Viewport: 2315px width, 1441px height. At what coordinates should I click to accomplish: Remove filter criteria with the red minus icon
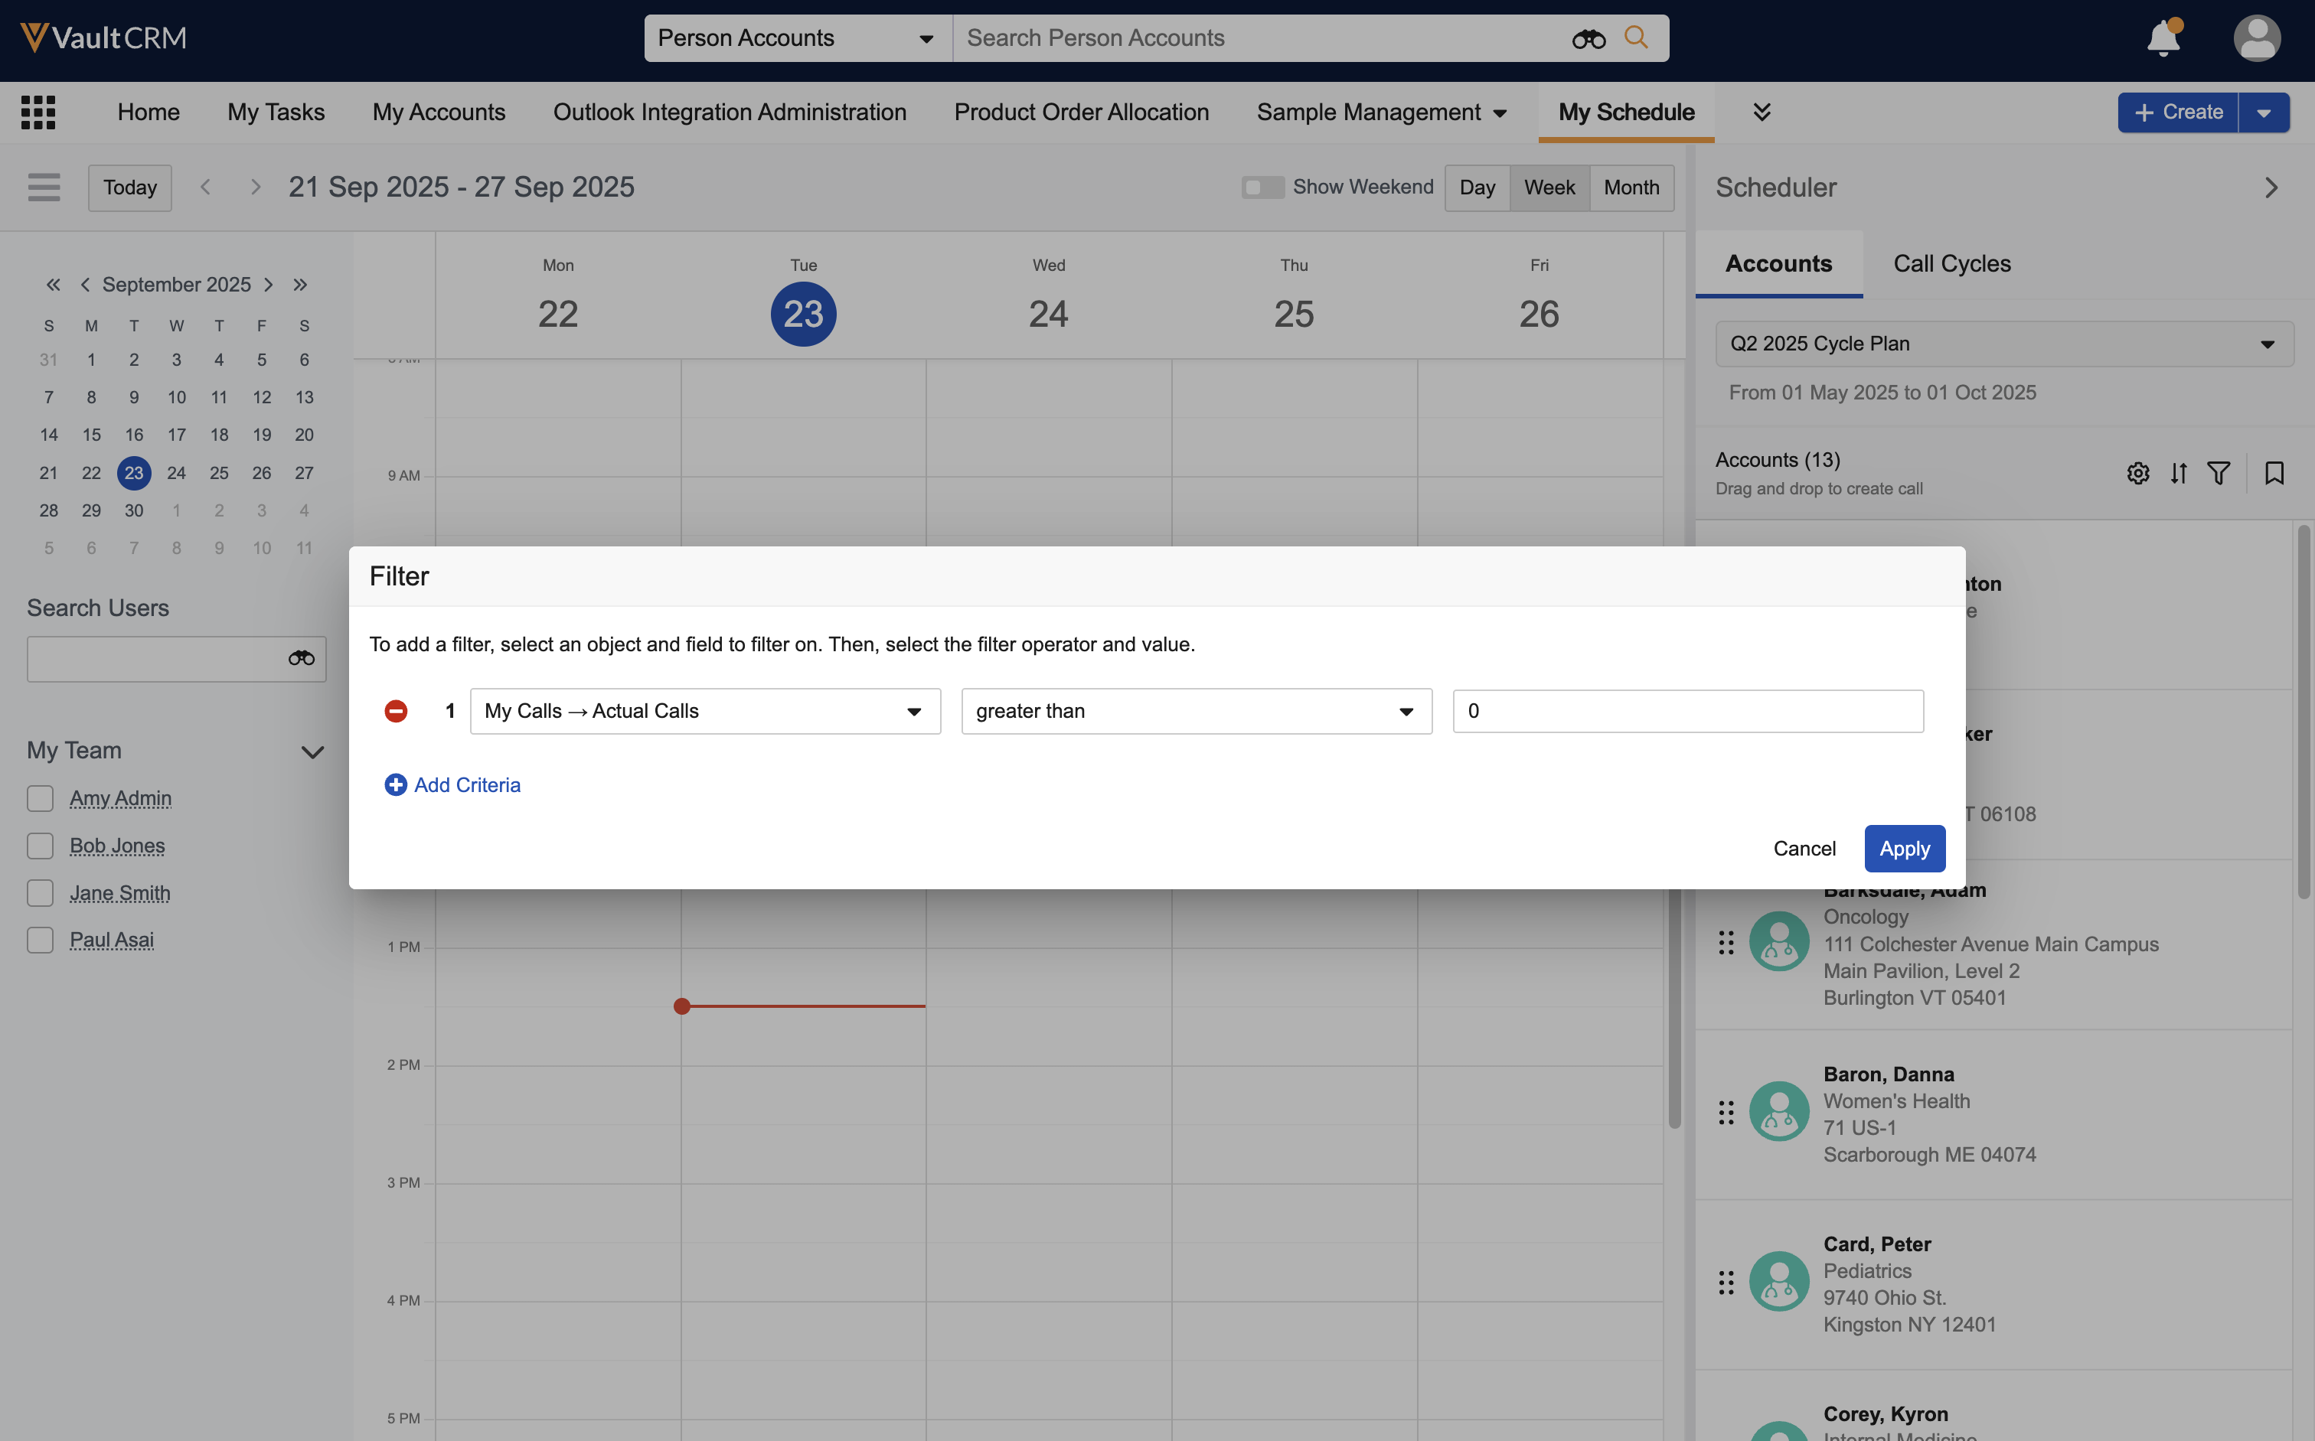[x=396, y=711]
